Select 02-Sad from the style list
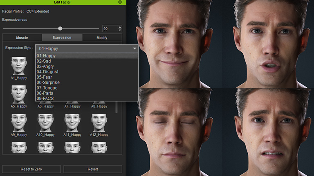 tap(44, 61)
